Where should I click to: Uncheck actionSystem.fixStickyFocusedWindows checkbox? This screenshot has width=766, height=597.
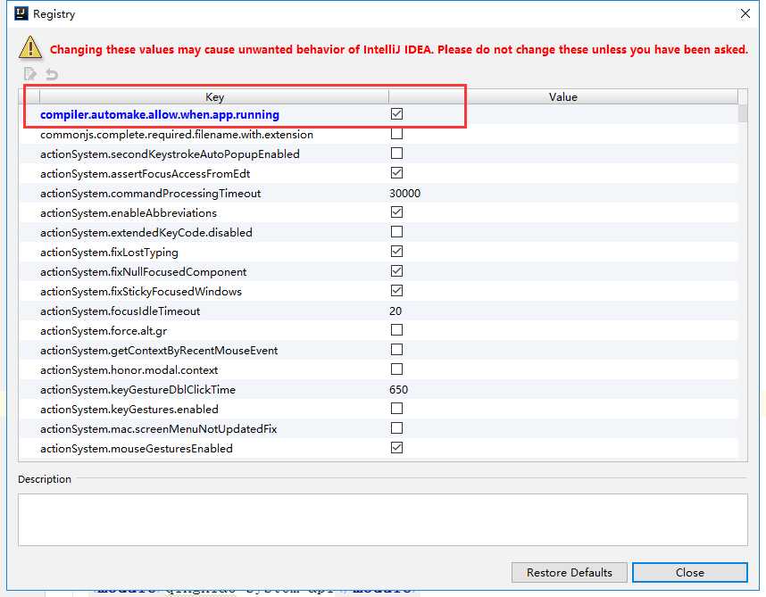coord(396,290)
